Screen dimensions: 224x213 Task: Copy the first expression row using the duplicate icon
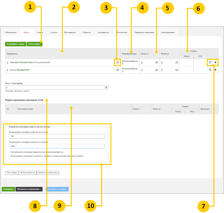point(210,62)
